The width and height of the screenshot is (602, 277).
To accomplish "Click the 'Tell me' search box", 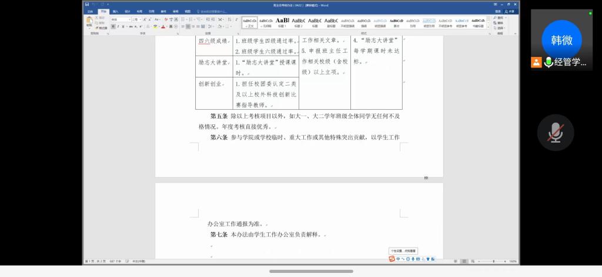I will pos(216,11).
